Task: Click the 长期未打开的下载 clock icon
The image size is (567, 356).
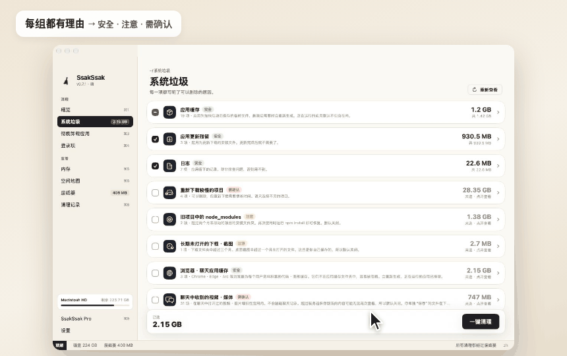Action: pos(169,246)
